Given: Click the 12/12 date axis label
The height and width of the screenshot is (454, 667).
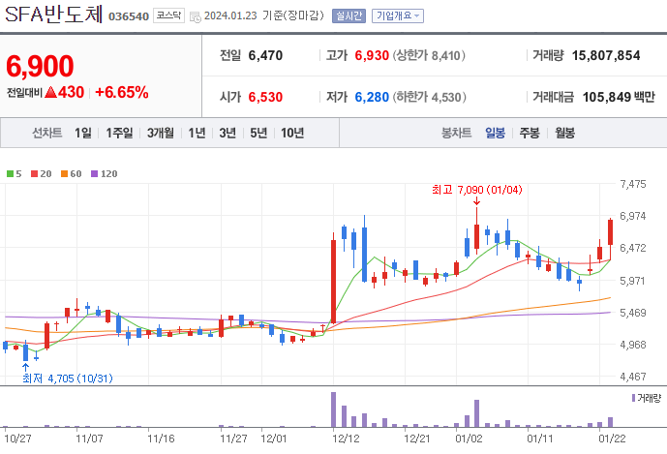Looking at the screenshot, I should click(x=346, y=439).
